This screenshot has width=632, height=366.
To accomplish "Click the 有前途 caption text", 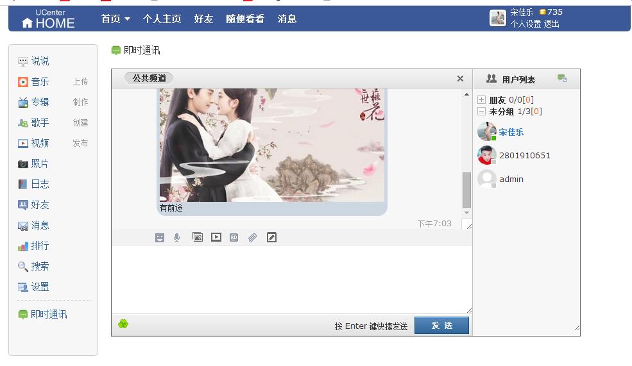I will coord(171,208).
